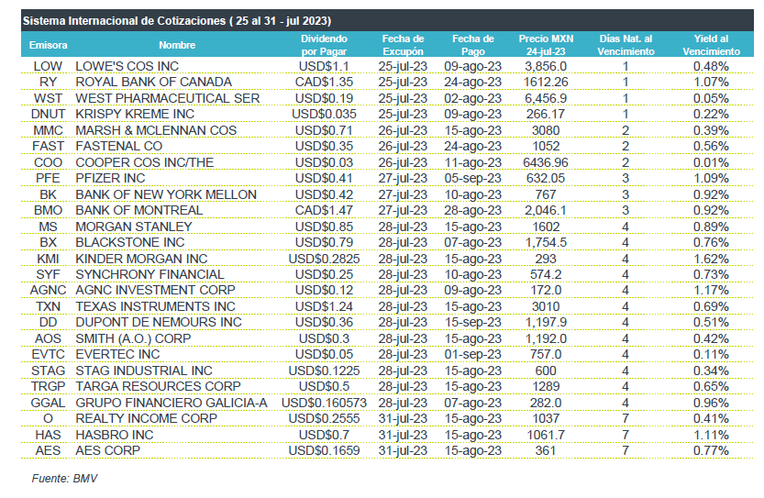Click 'KRISPY KREME INC' name cell
The height and width of the screenshot is (498, 764).
click(135, 114)
